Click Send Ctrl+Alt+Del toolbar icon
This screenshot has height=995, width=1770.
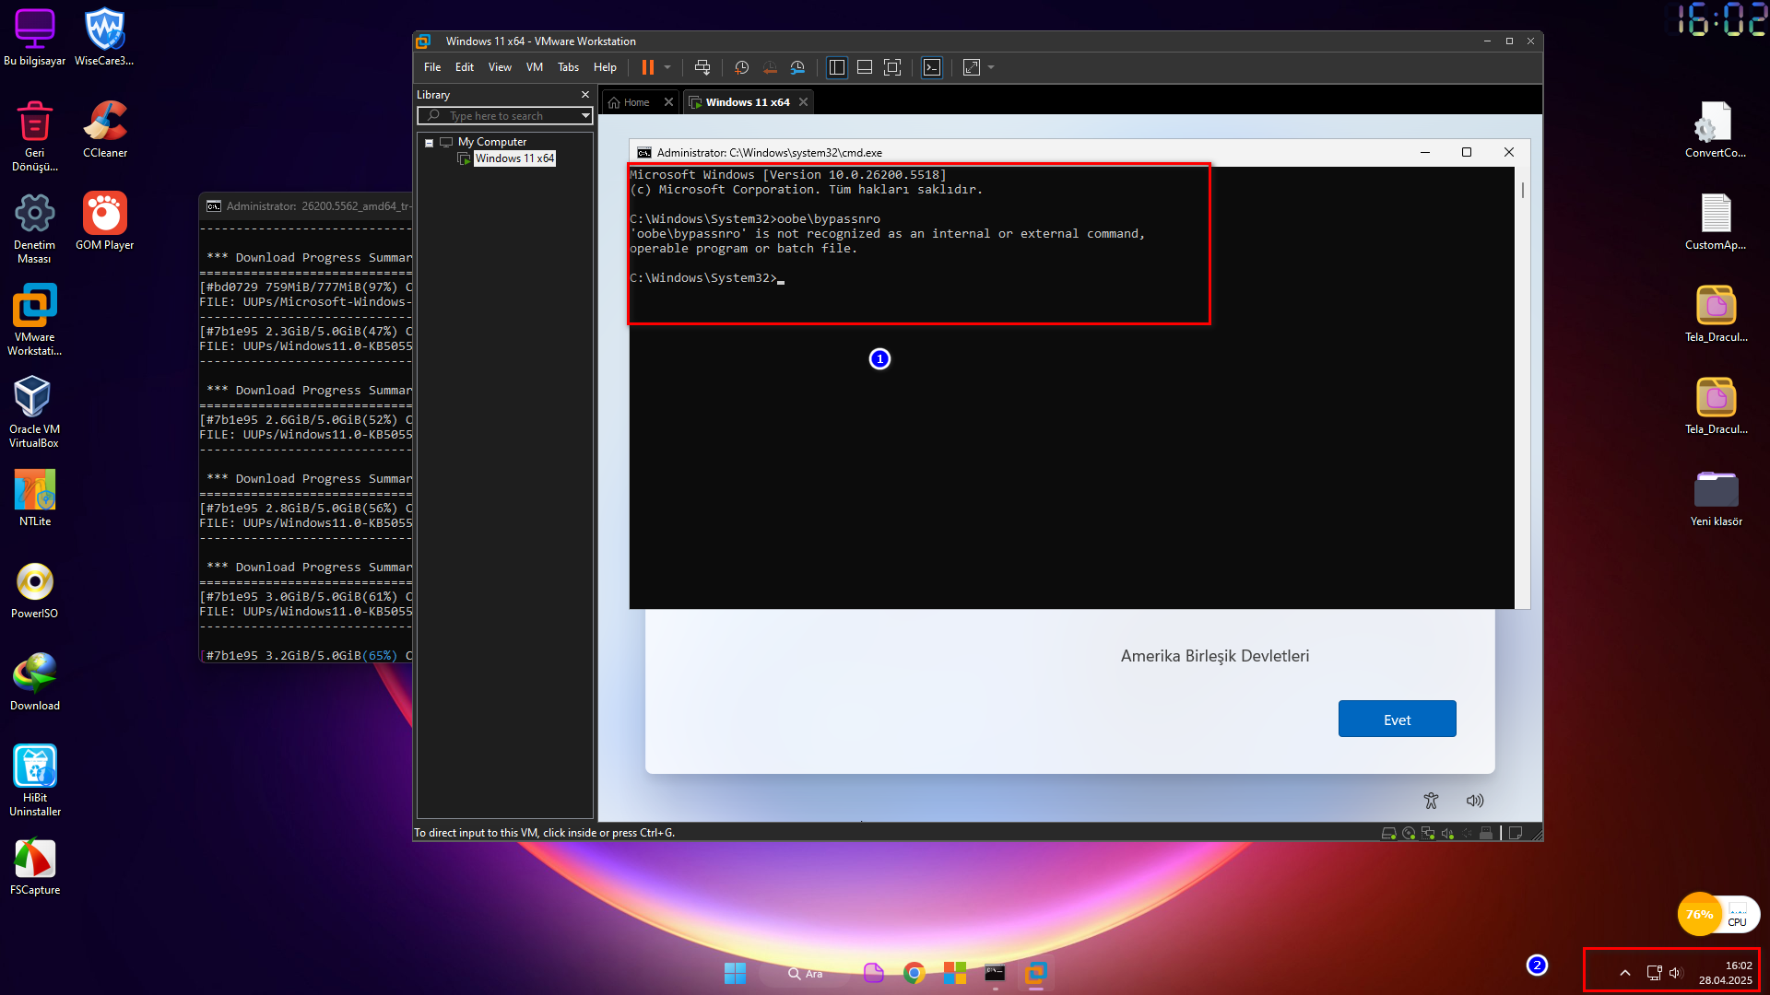tap(702, 67)
